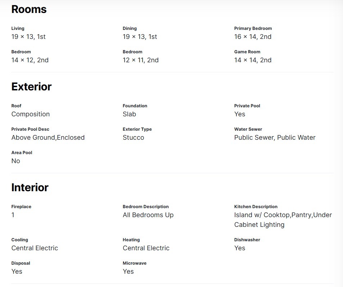Click the Composition roof value
Viewport: 343px width, 287px height.
click(31, 114)
